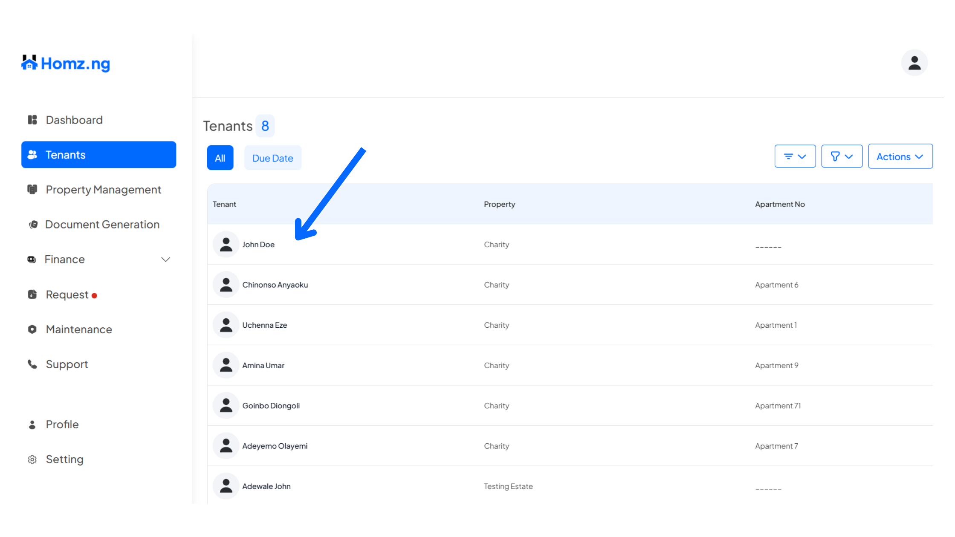955x537 pixels.
Task: Click the Support phone icon
Action: click(32, 364)
